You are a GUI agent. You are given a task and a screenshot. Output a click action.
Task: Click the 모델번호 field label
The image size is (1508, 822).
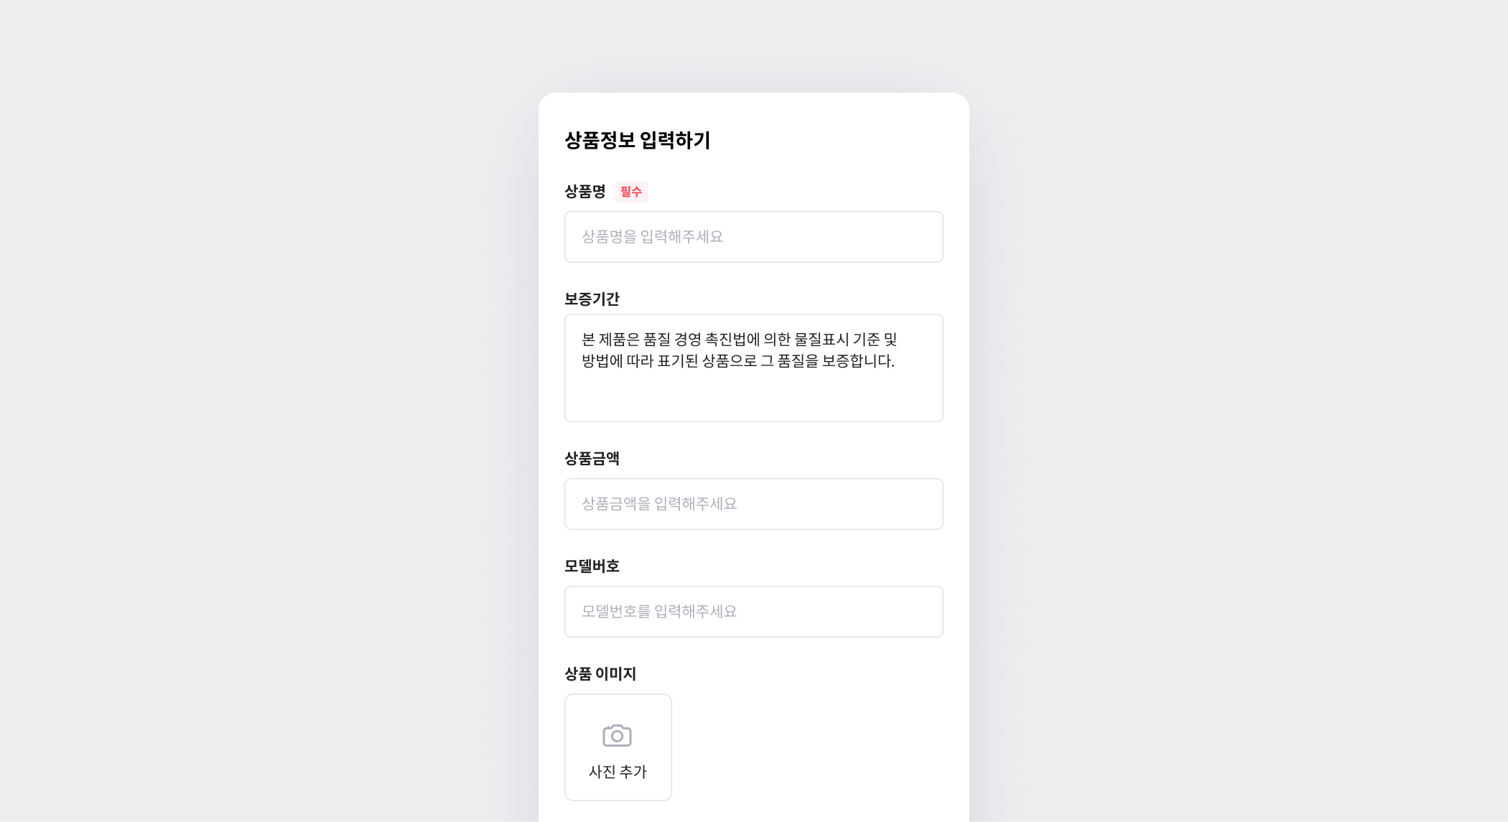tap(592, 566)
